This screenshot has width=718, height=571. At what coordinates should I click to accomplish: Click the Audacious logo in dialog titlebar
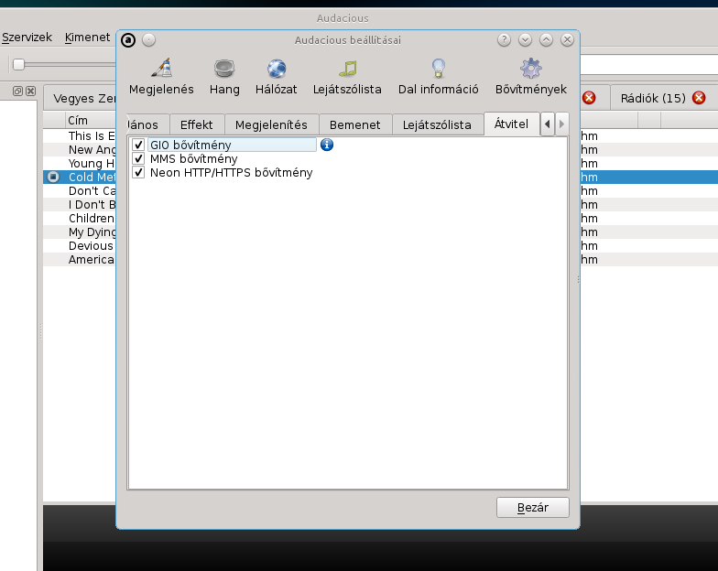click(x=128, y=40)
